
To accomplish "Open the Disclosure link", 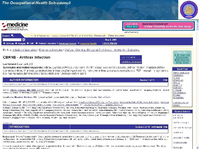I will 7,123.
